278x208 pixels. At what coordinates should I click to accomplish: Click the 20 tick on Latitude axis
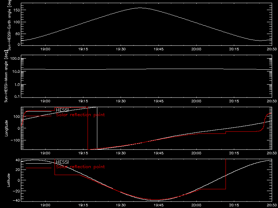(18, 170)
